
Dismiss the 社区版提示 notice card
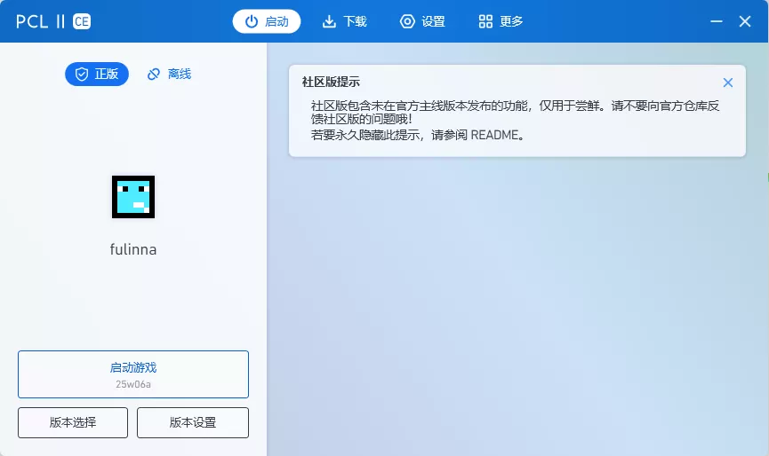[x=728, y=83]
